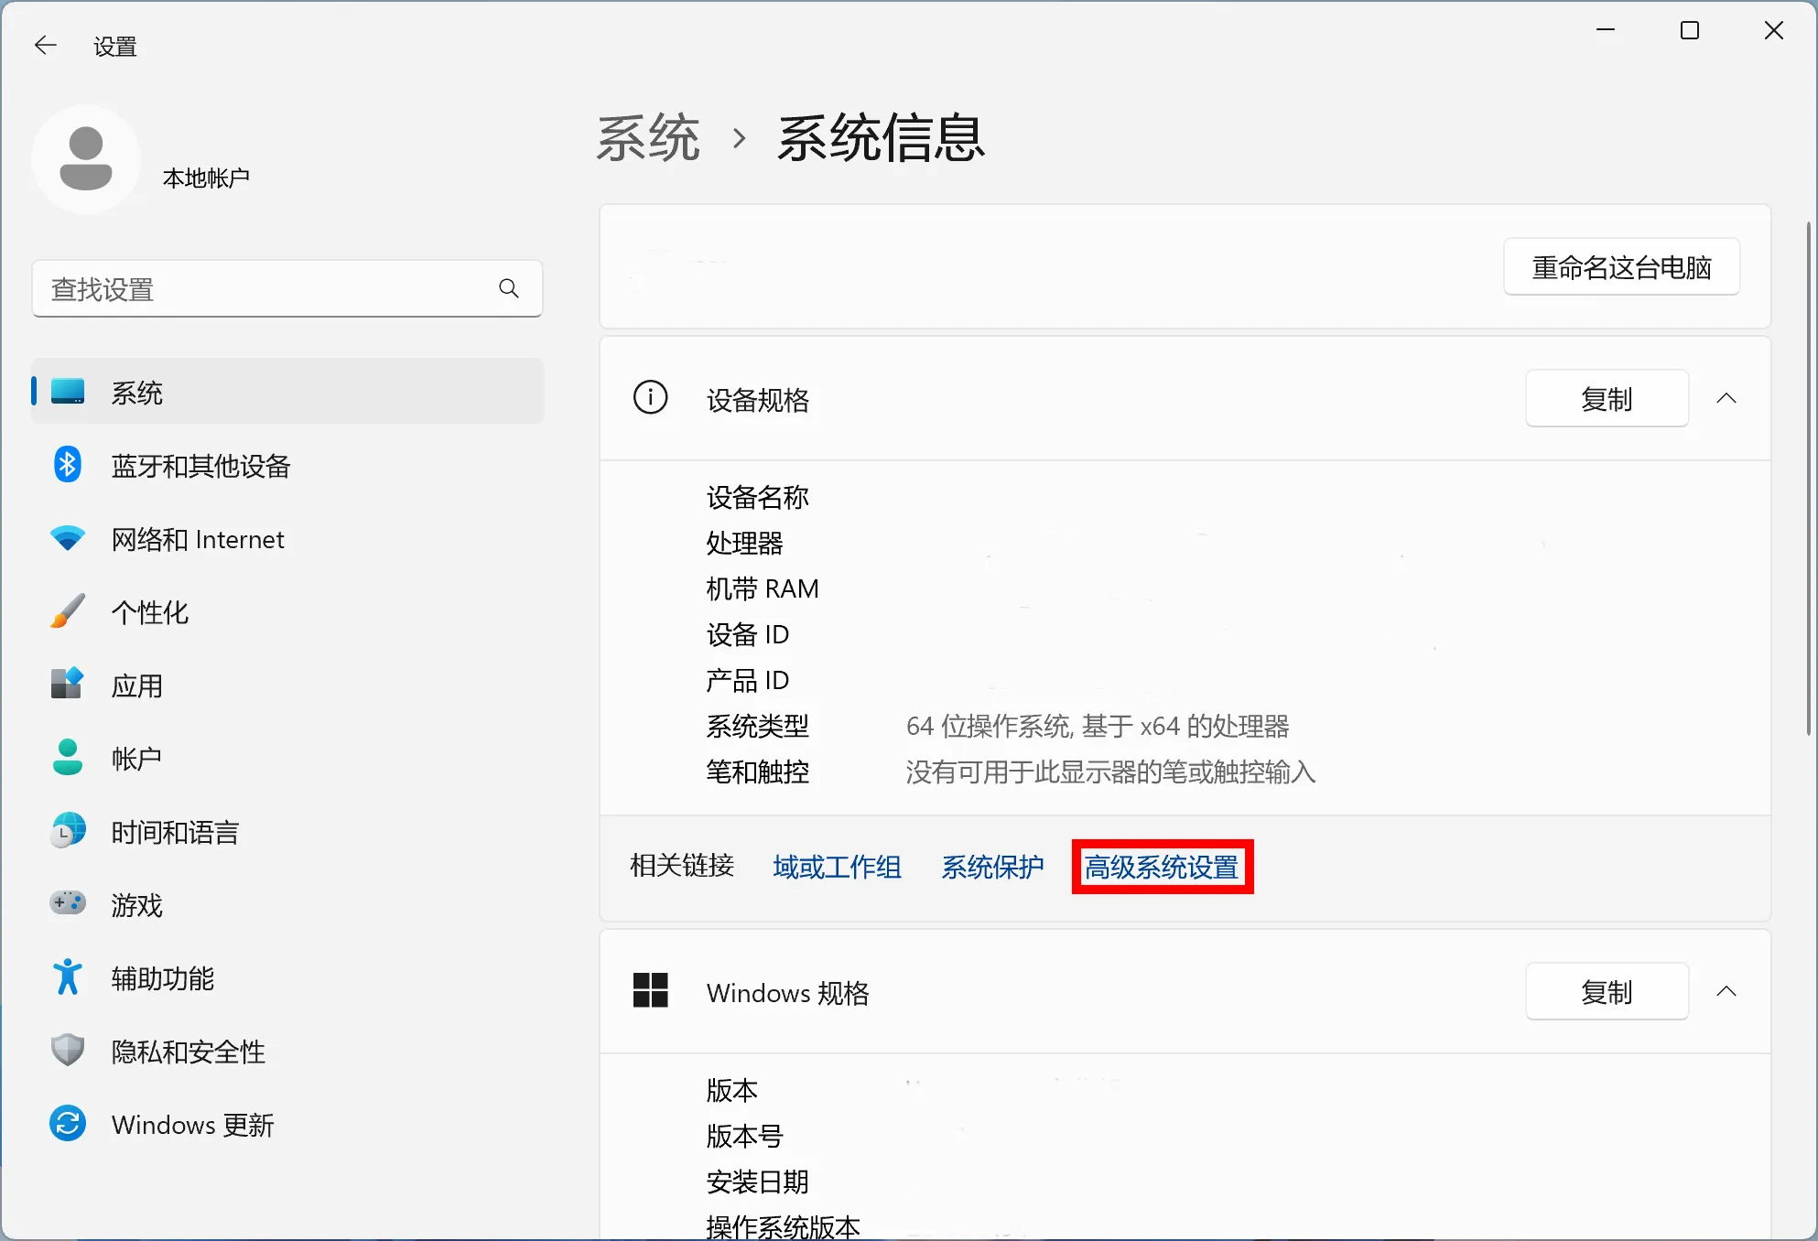Click the Windows Update sync icon

tap(68, 1124)
